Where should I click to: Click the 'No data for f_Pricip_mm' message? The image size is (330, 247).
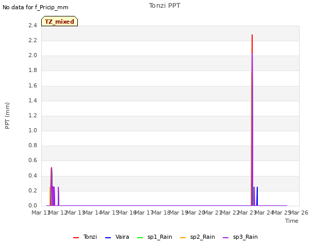(36, 7)
